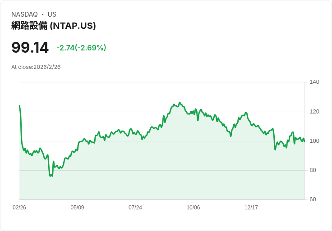Screen dimensions: 332x231
Task: Click the 140 price axis label
Action: coord(314,82)
